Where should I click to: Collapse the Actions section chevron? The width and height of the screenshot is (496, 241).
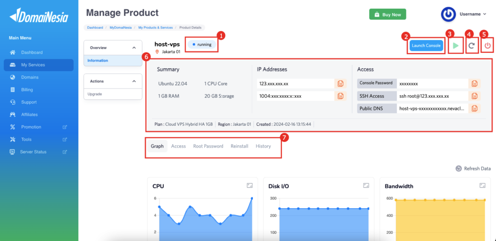134,81
